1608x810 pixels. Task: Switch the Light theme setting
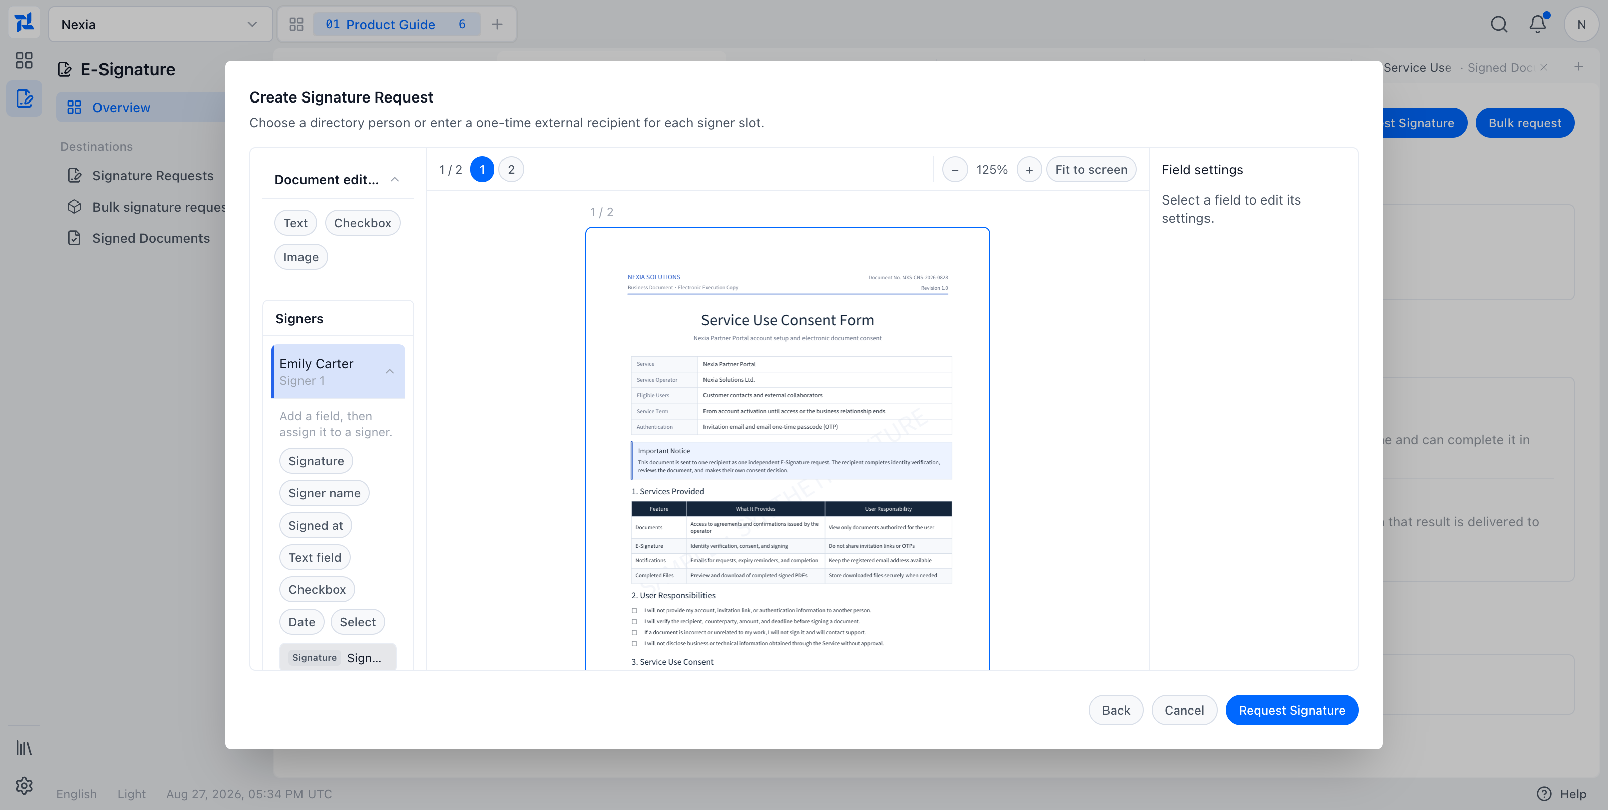(131, 794)
